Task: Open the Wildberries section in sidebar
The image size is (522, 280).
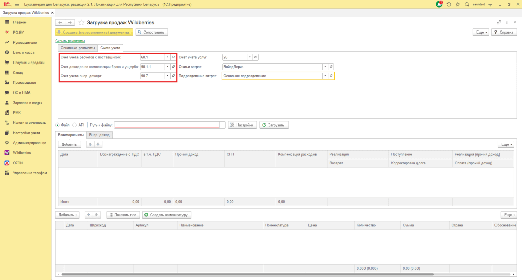Action: pyautogui.click(x=22, y=152)
